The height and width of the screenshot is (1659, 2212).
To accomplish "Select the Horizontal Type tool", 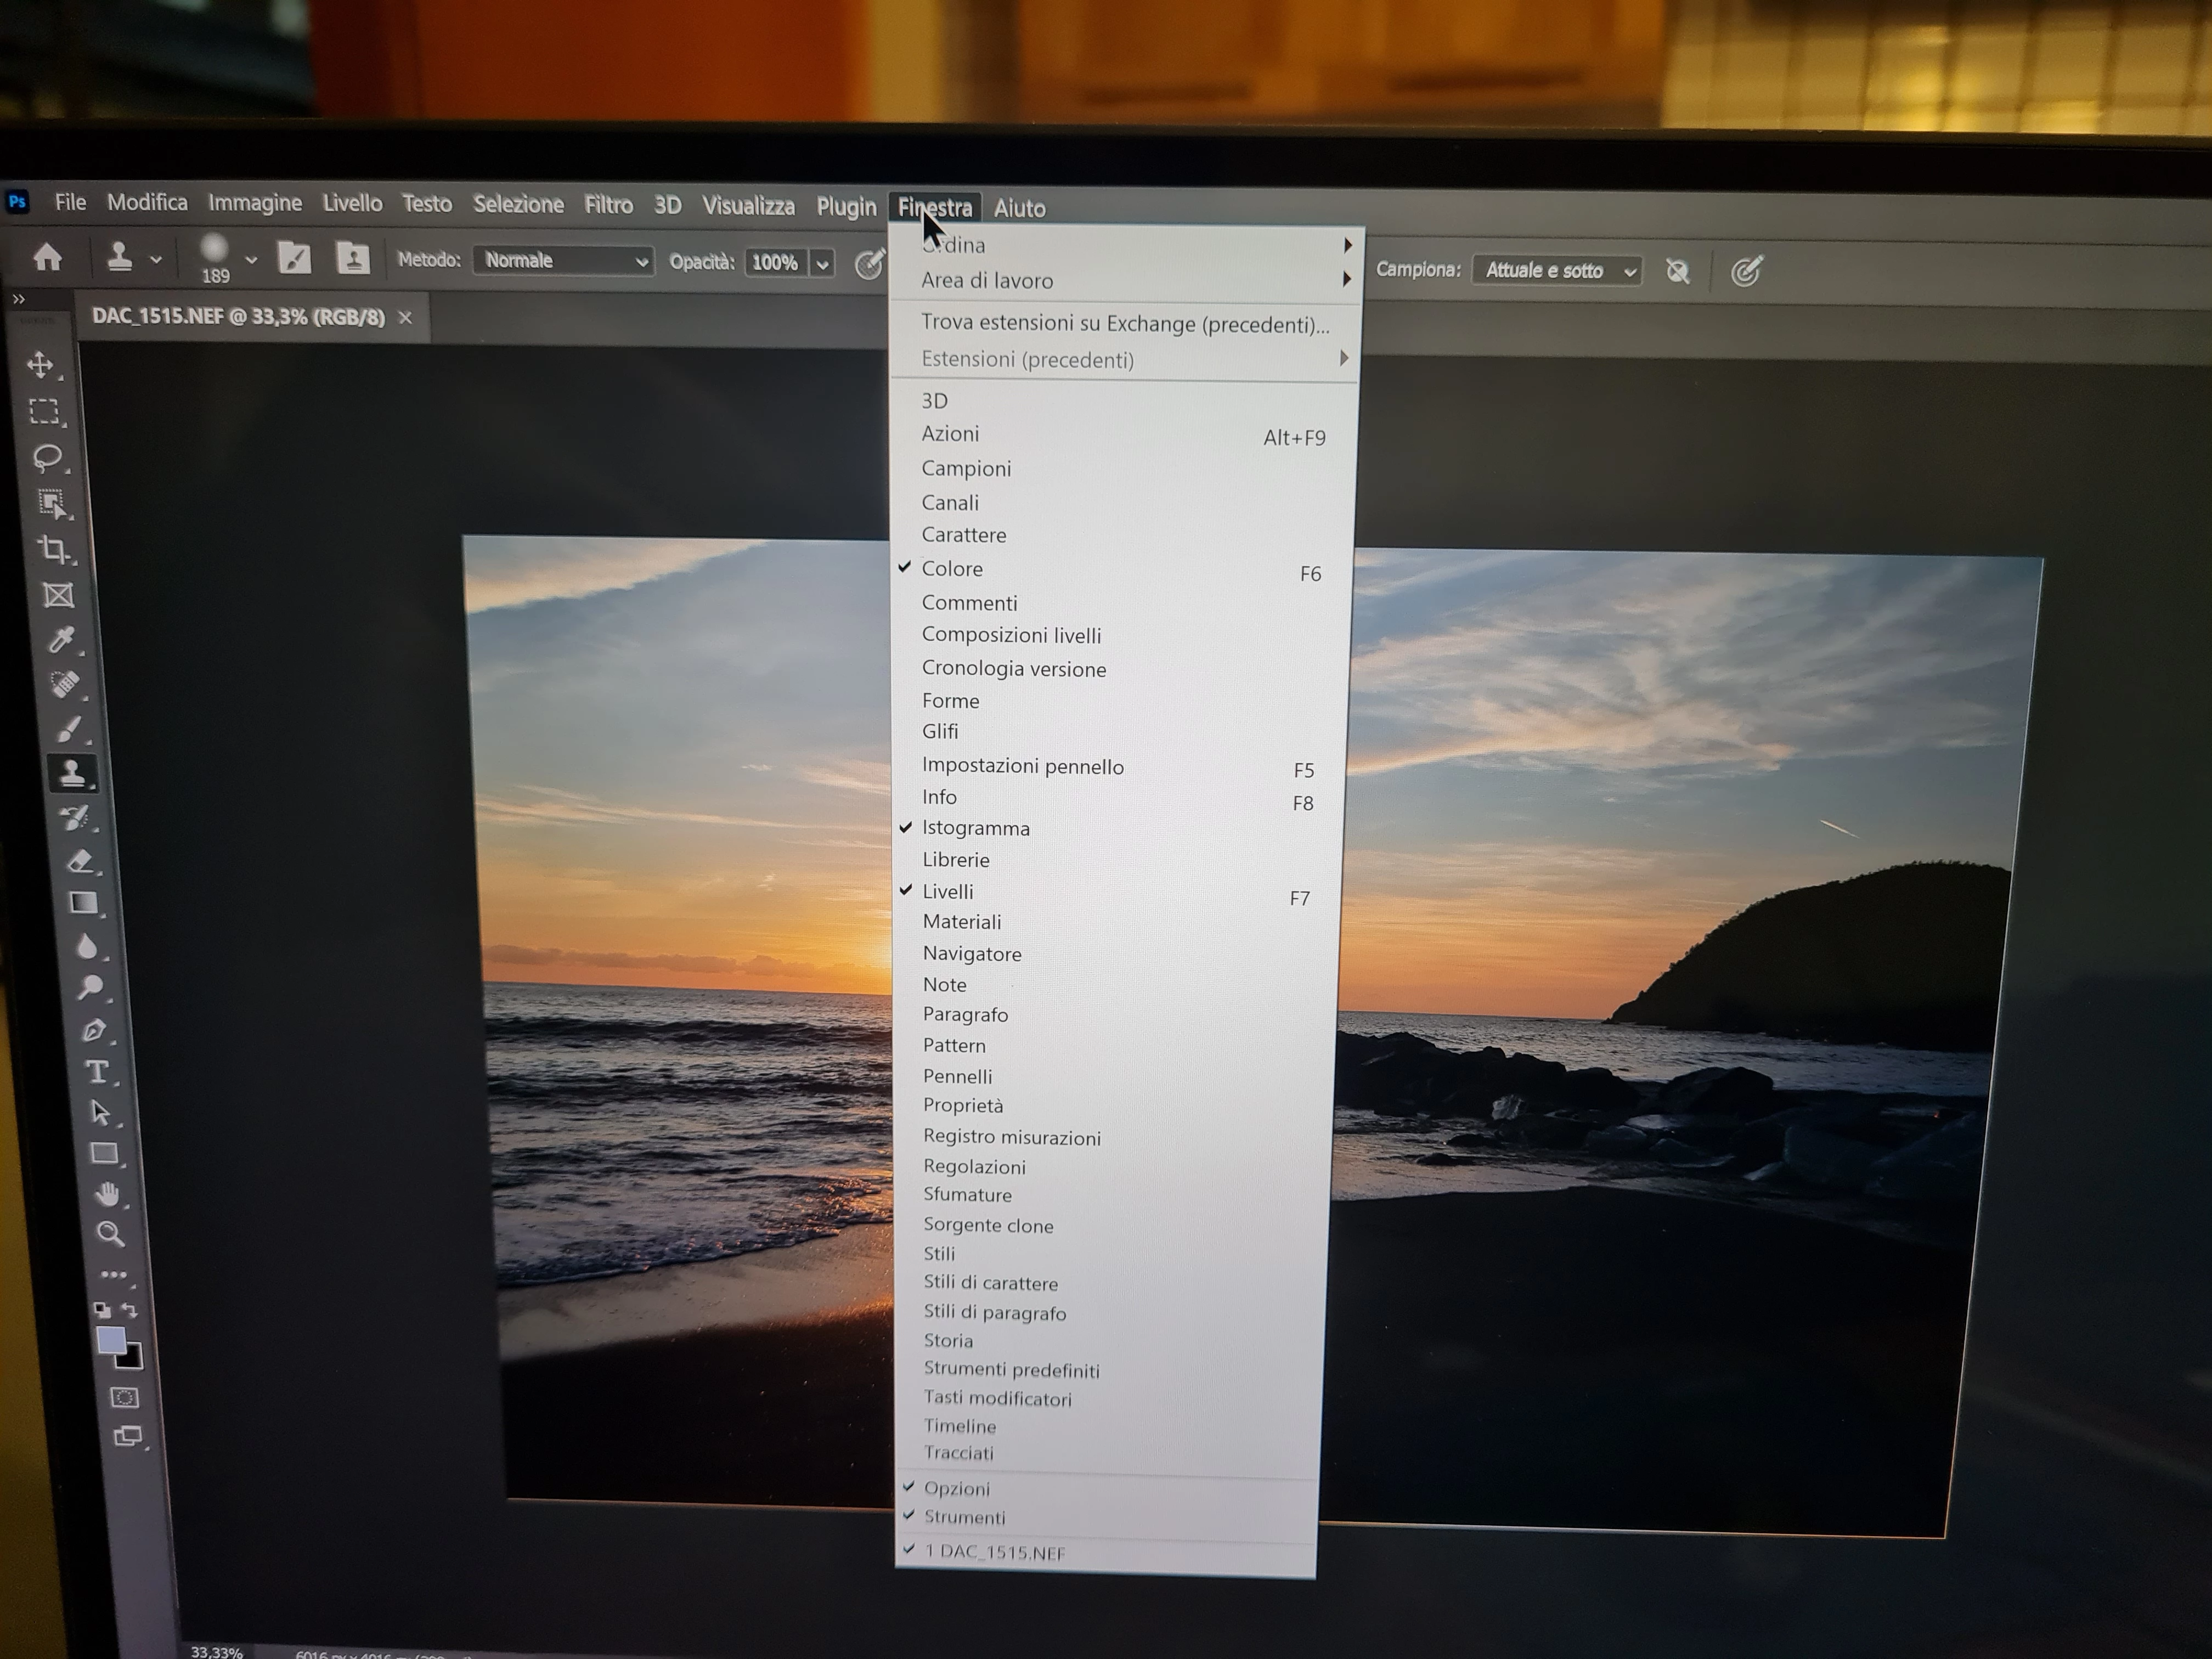I will click(97, 1072).
